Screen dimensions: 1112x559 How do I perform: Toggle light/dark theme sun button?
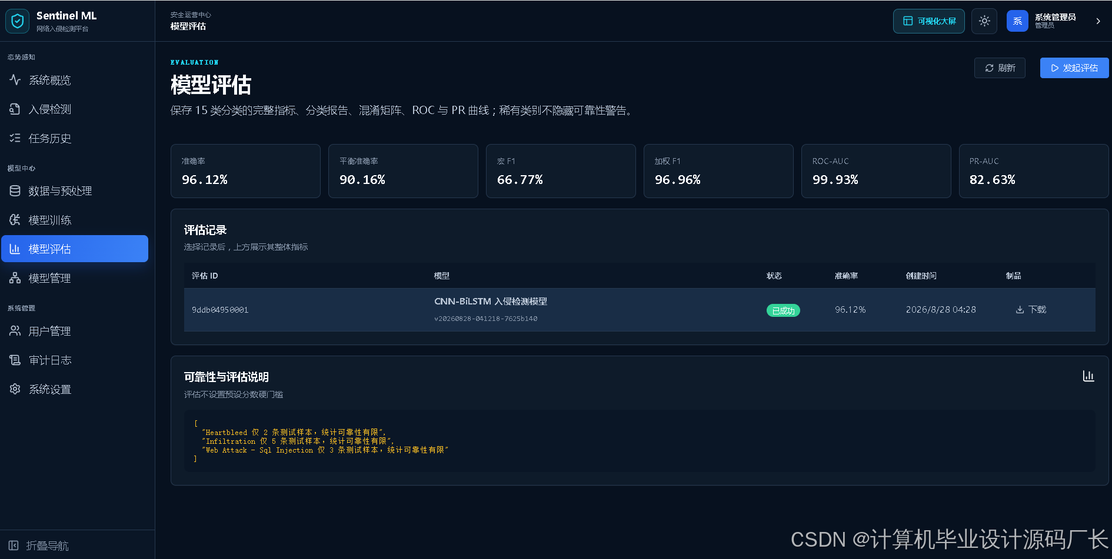(984, 21)
